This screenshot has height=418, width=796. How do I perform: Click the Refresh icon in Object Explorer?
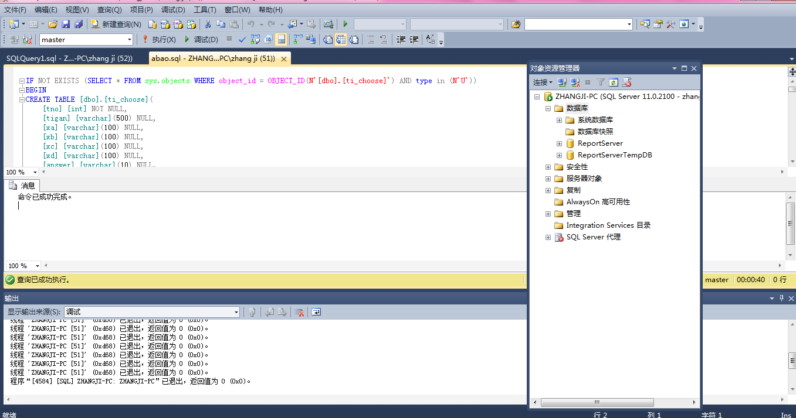pos(614,83)
